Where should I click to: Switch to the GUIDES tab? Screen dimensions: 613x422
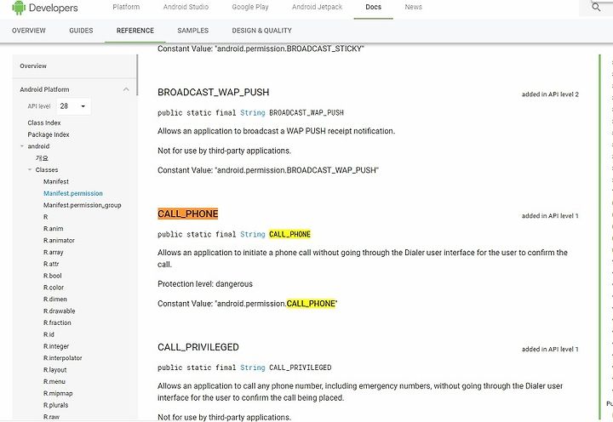pos(81,31)
